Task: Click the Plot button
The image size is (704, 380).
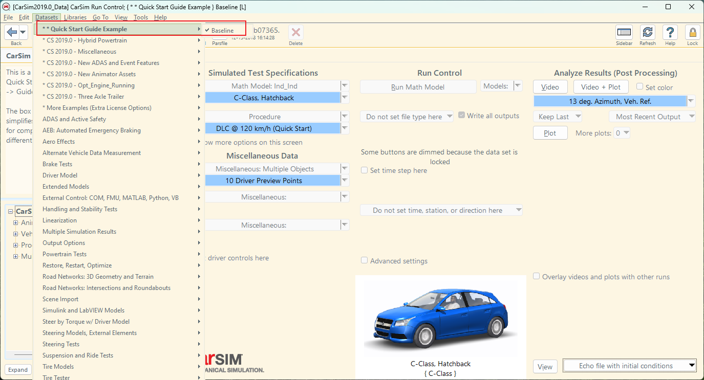Action: pos(550,133)
